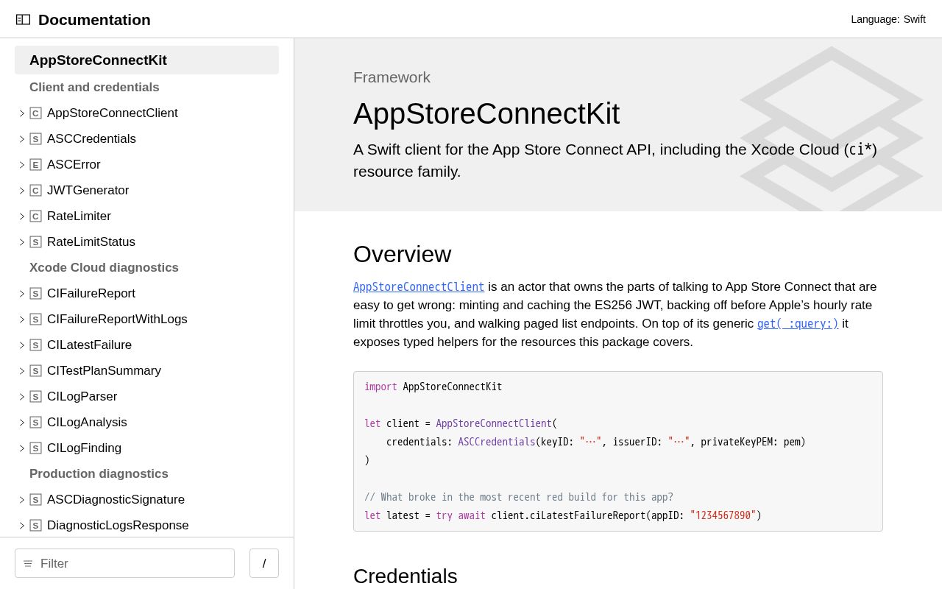Click the enum icon for ASCError
The image size is (942, 589).
tap(35, 165)
